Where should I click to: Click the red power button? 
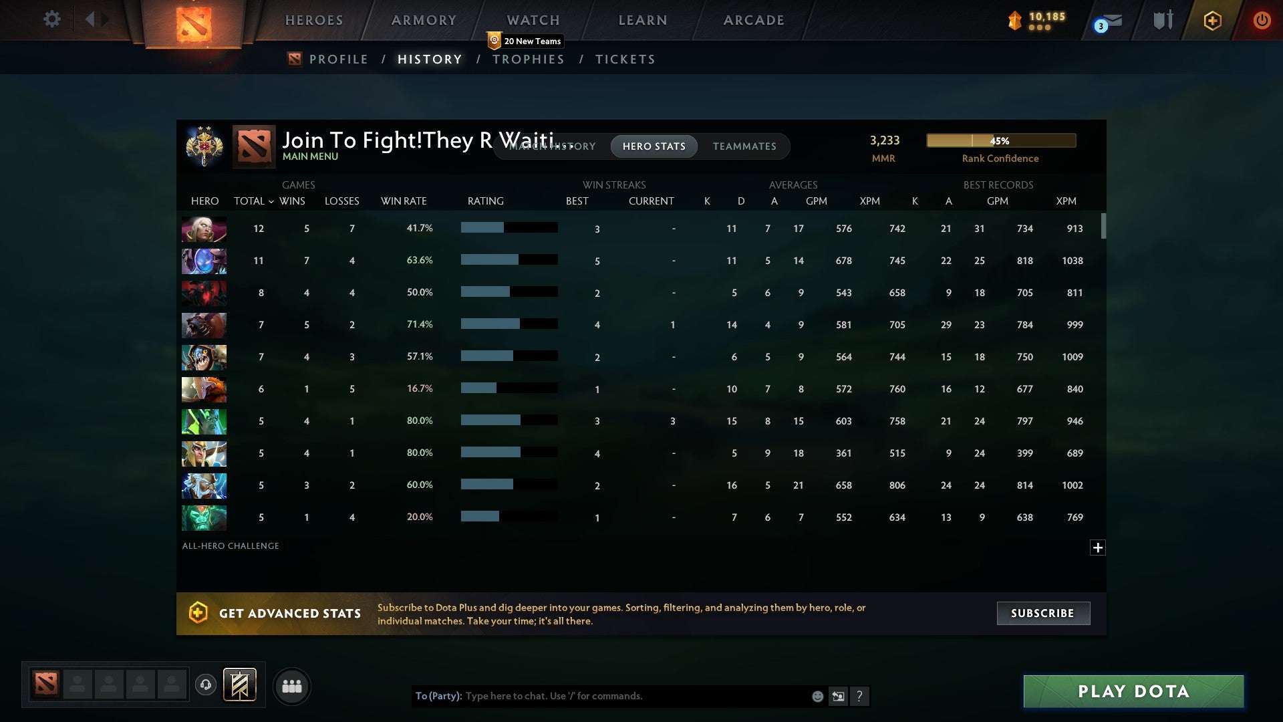point(1262,20)
